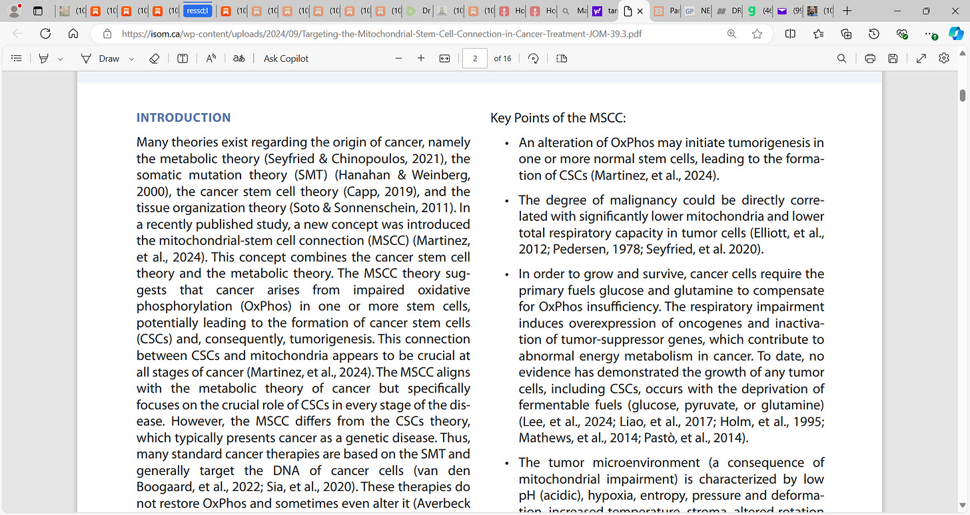Select the Highlight tool in PDF toolbar
This screenshot has width=970, height=515.
tap(44, 59)
